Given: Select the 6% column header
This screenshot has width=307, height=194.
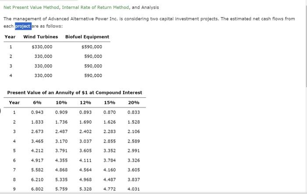Looking at the screenshot, I should click(x=37, y=103).
